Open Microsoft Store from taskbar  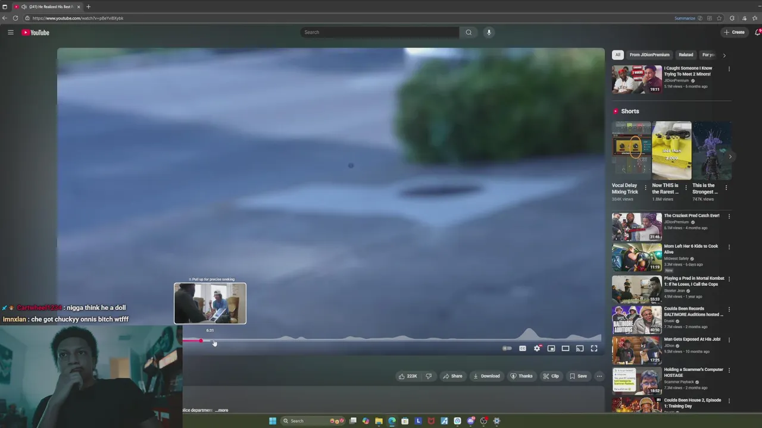point(405,421)
